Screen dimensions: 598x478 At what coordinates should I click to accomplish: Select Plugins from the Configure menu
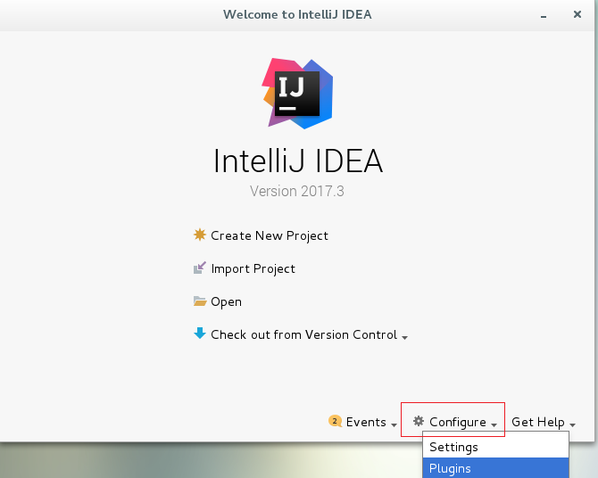pyautogui.click(x=495, y=467)
